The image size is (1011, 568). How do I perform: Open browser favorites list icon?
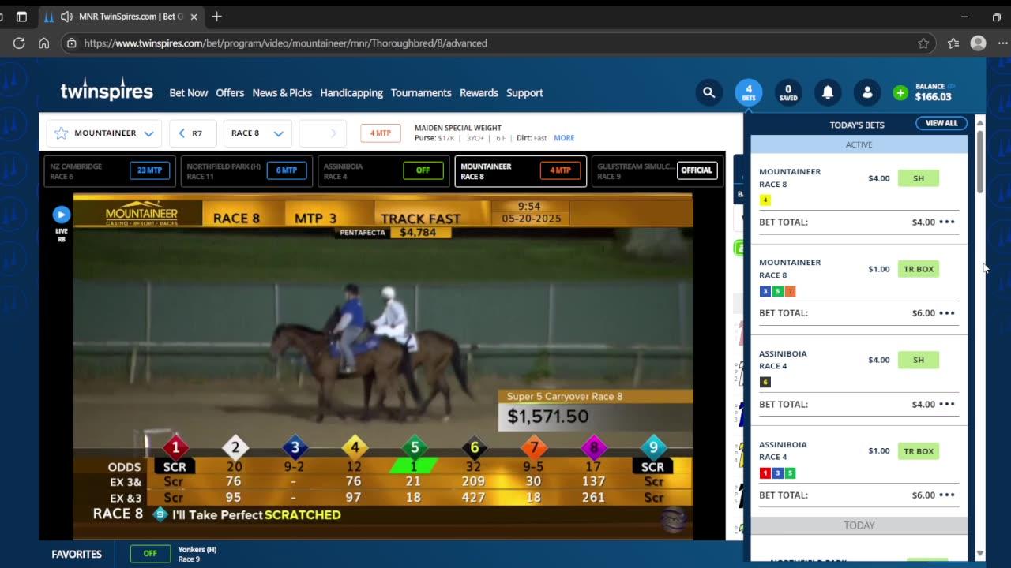coord(953,43)
